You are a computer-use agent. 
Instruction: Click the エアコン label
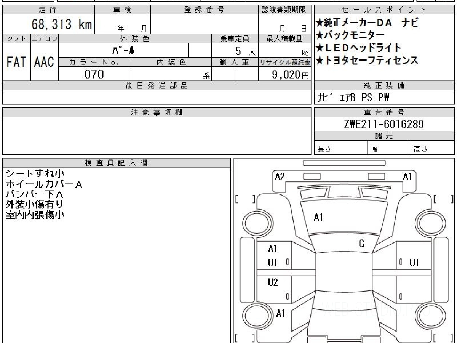(x=45, y=38)
